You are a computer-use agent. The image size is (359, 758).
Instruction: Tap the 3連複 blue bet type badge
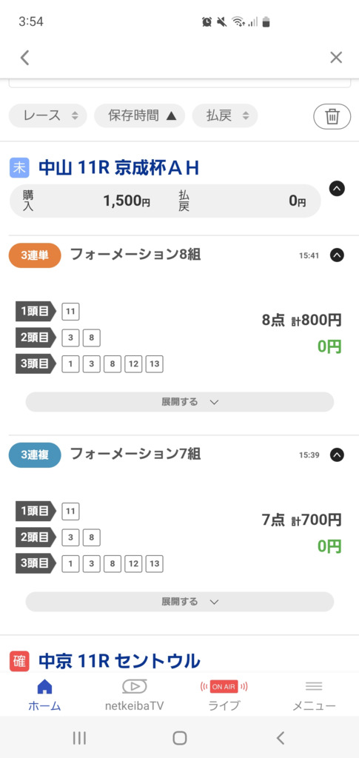[35, 455]
